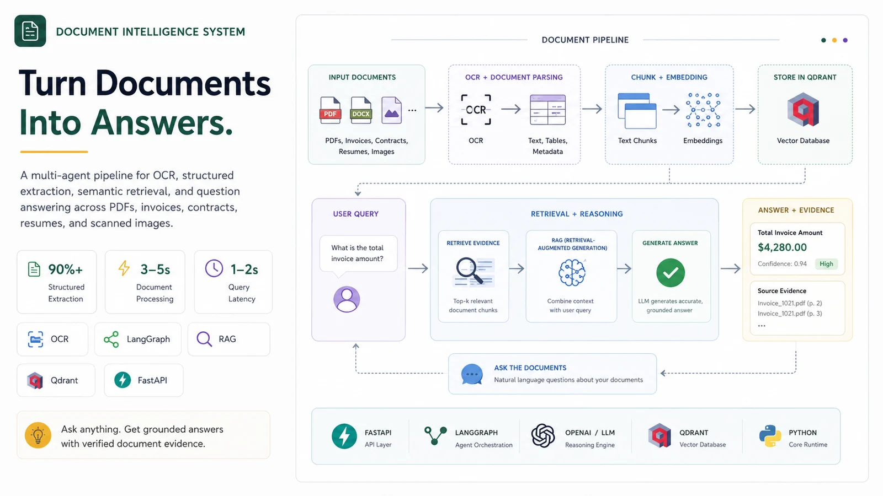The width and height of the screenshot is (883, 496).
Task: Click the 'Agent Orchestration' footer label
Action: click(483, 445)
